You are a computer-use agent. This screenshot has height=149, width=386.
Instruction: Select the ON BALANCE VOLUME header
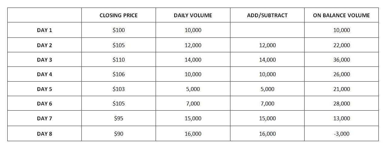click(x=341, y=15)
